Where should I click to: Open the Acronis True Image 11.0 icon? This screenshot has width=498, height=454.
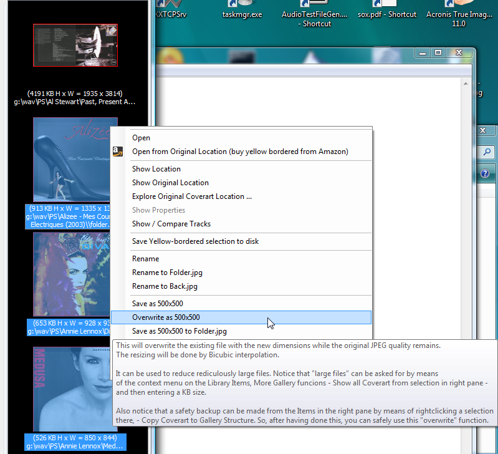[x=459, y=13]
